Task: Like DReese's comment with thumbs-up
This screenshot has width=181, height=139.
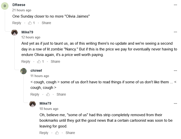Action: [30, 23]
